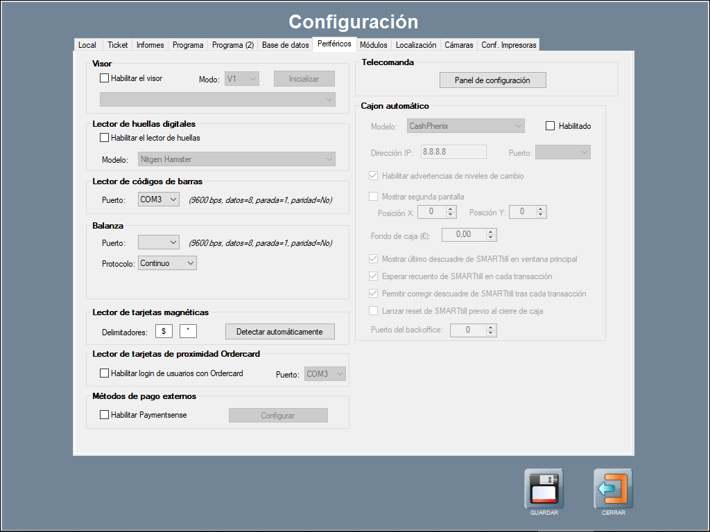Screen dimensions: 710x532
Task: Click the Cerrar exit icon
Action: point(613,488)
